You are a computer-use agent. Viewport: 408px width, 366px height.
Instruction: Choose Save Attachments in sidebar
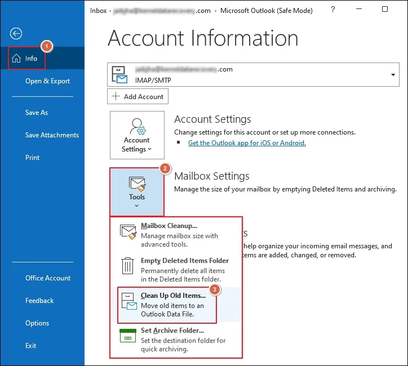[52, 135]
